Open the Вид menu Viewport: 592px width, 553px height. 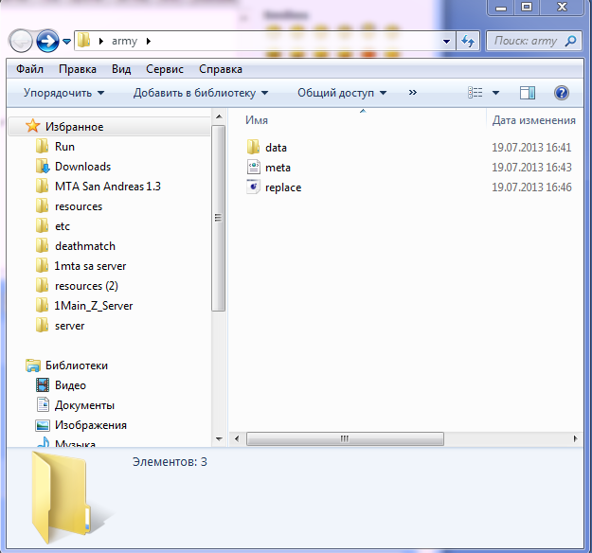(121, 69)
